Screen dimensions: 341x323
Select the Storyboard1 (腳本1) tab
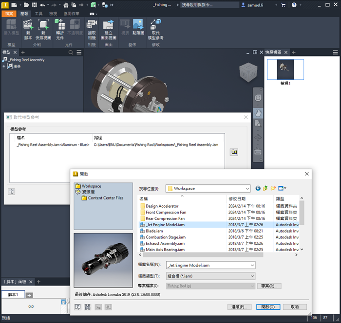13,295
